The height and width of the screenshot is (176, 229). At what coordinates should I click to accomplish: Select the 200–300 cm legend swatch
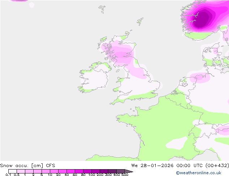(104, 171)
